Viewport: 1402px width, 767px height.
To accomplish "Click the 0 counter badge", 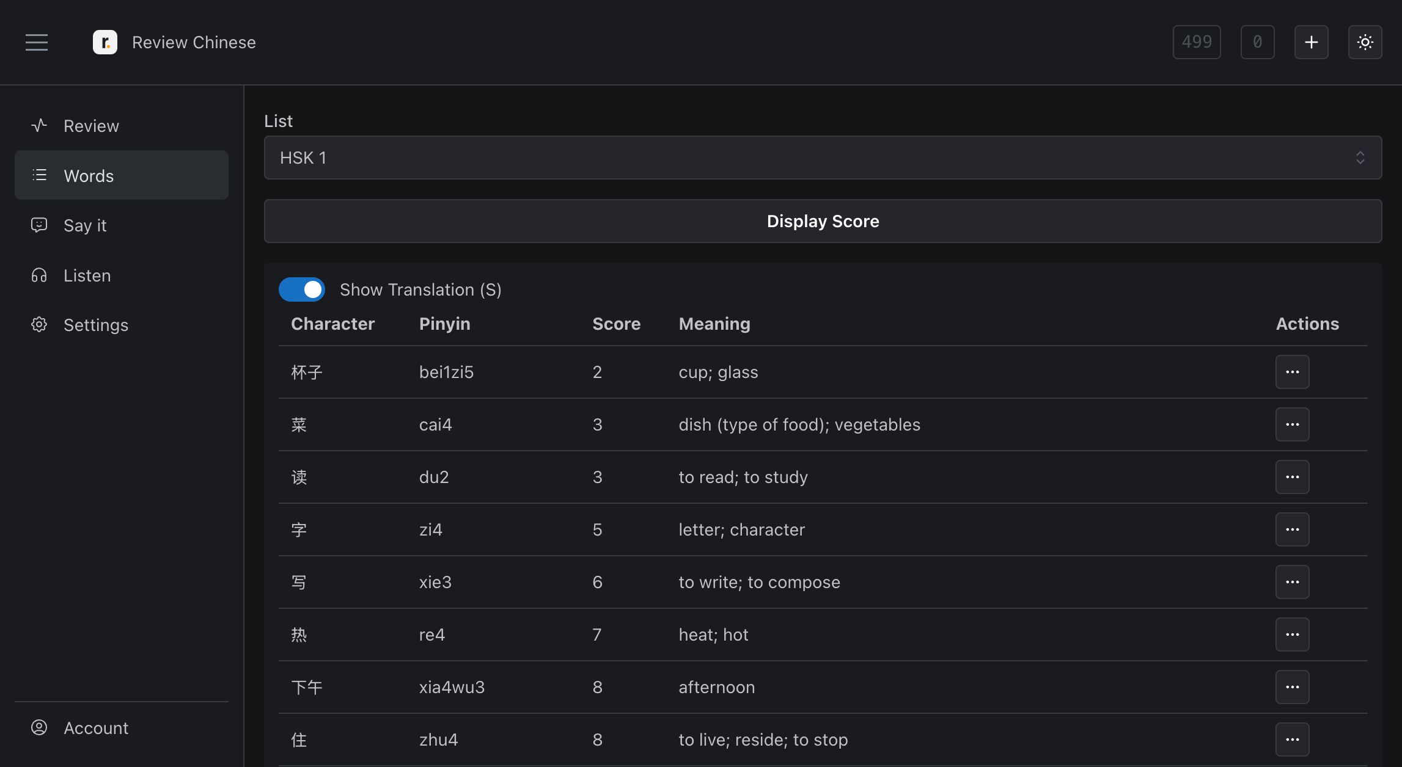I will (1257, 42).
